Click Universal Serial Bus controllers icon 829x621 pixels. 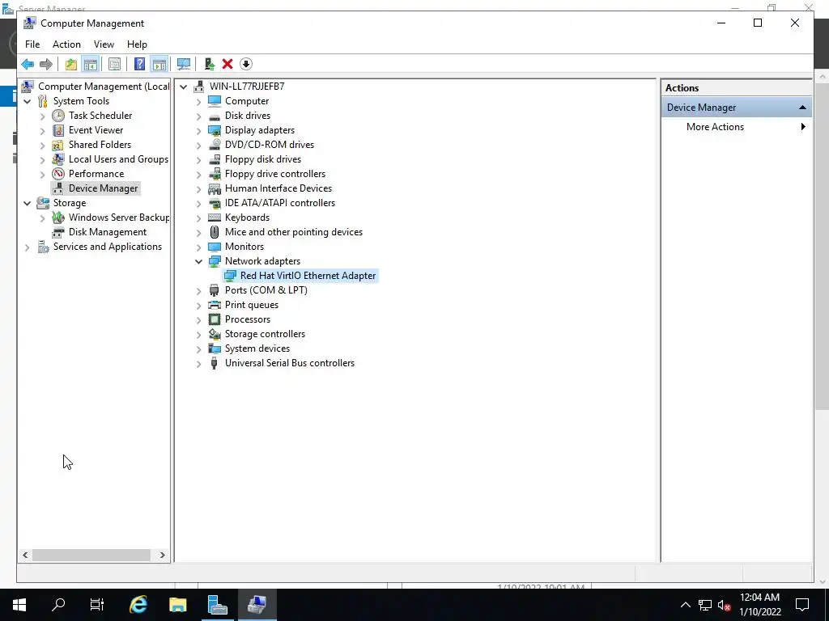(x=214, y=363)
